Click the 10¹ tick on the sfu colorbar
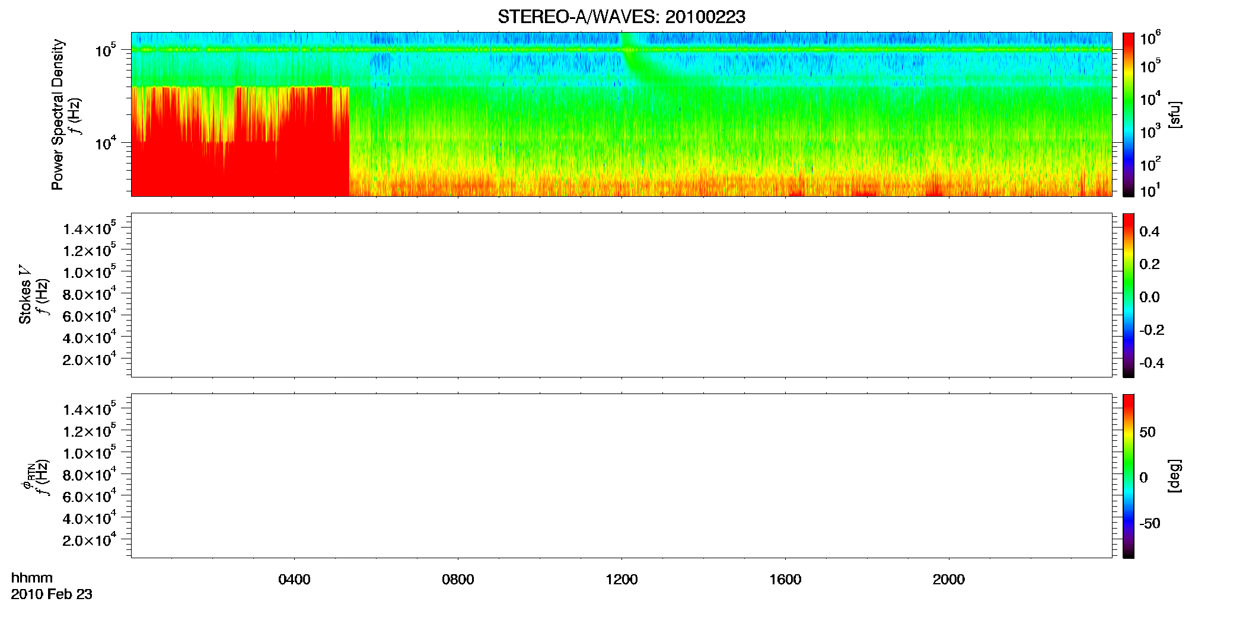1243x640 pixels. point(1150,190)
